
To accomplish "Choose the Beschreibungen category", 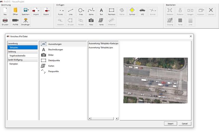I will pos(63,49).
